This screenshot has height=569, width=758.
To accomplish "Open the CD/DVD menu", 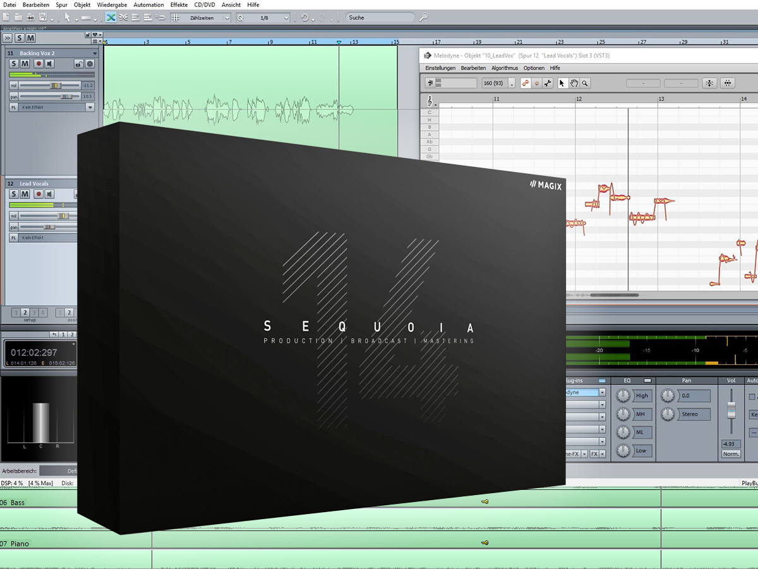I will point(205,4).
